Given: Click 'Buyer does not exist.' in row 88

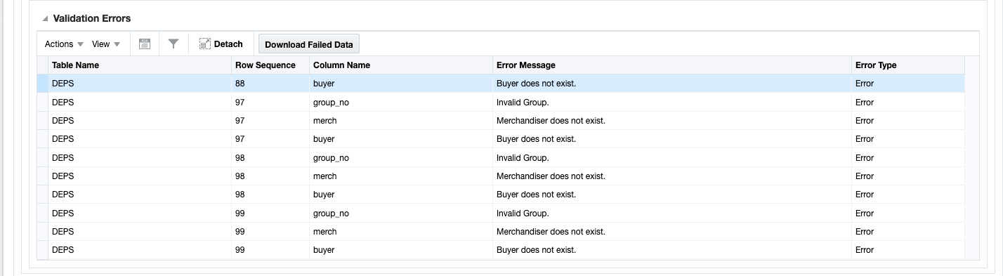Looking at the screenshot, I should [536, 84].
